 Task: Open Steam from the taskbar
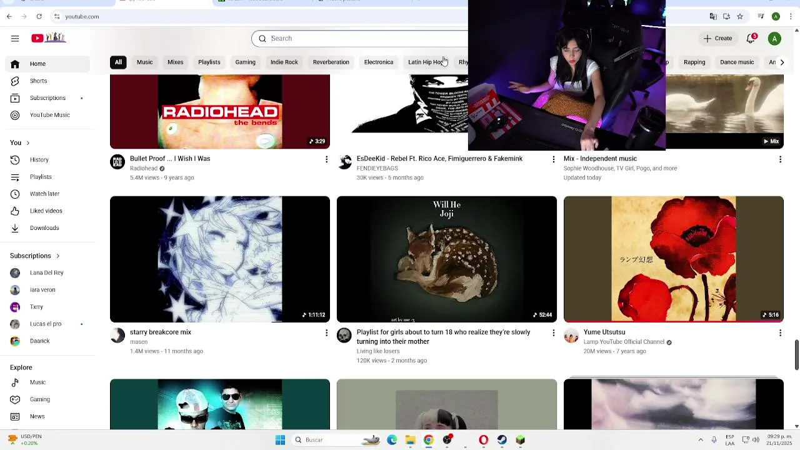[502, 440]
